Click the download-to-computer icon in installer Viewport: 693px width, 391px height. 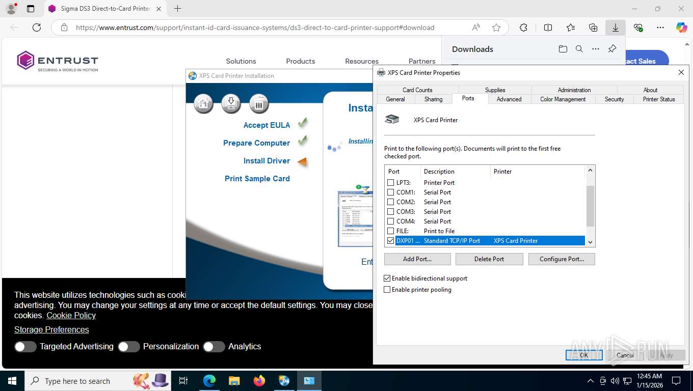tap(231, 104)
